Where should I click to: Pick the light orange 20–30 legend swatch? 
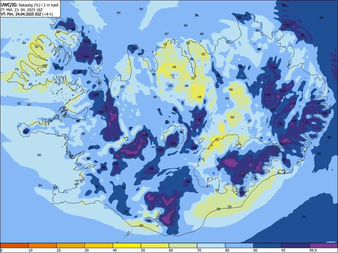coord(71,246)
